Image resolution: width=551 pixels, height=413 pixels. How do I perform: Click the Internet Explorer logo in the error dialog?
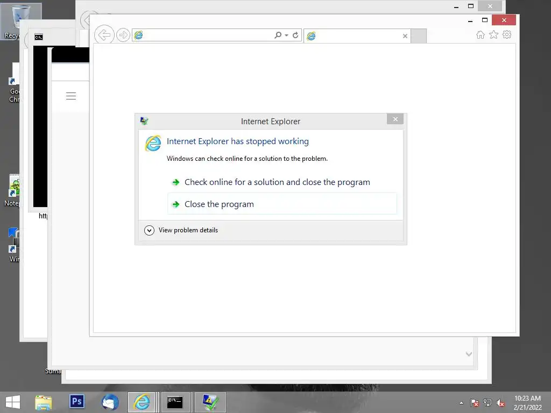153,143
